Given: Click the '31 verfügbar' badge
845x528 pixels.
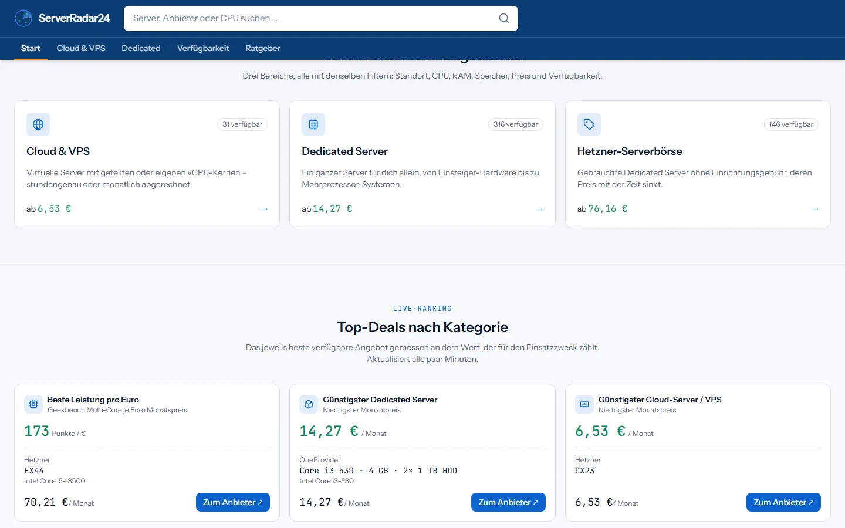Looking at the screenshot, I should 242,124.
